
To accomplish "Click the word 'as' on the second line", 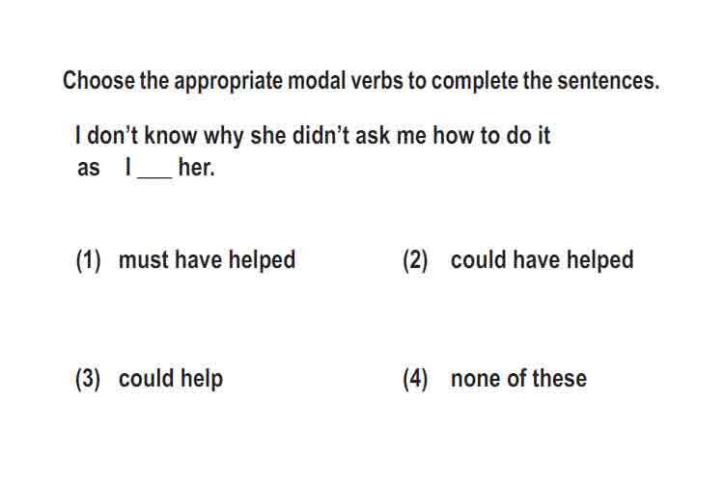I will (x=89, y=169).
